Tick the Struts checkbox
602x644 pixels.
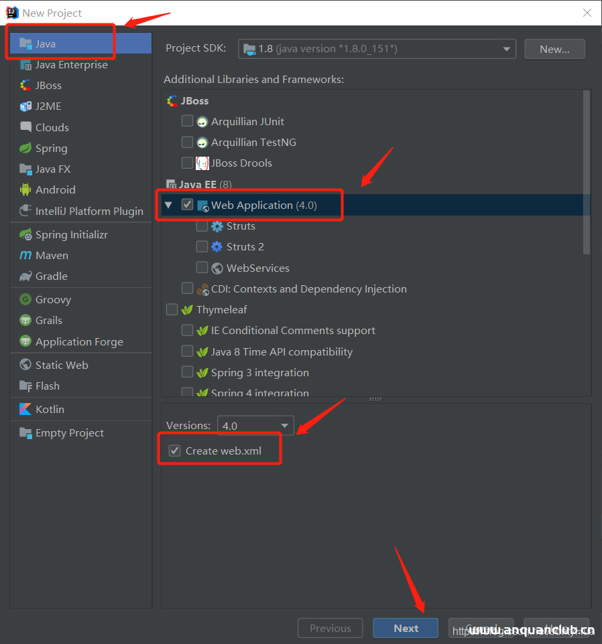click(202, 226)
